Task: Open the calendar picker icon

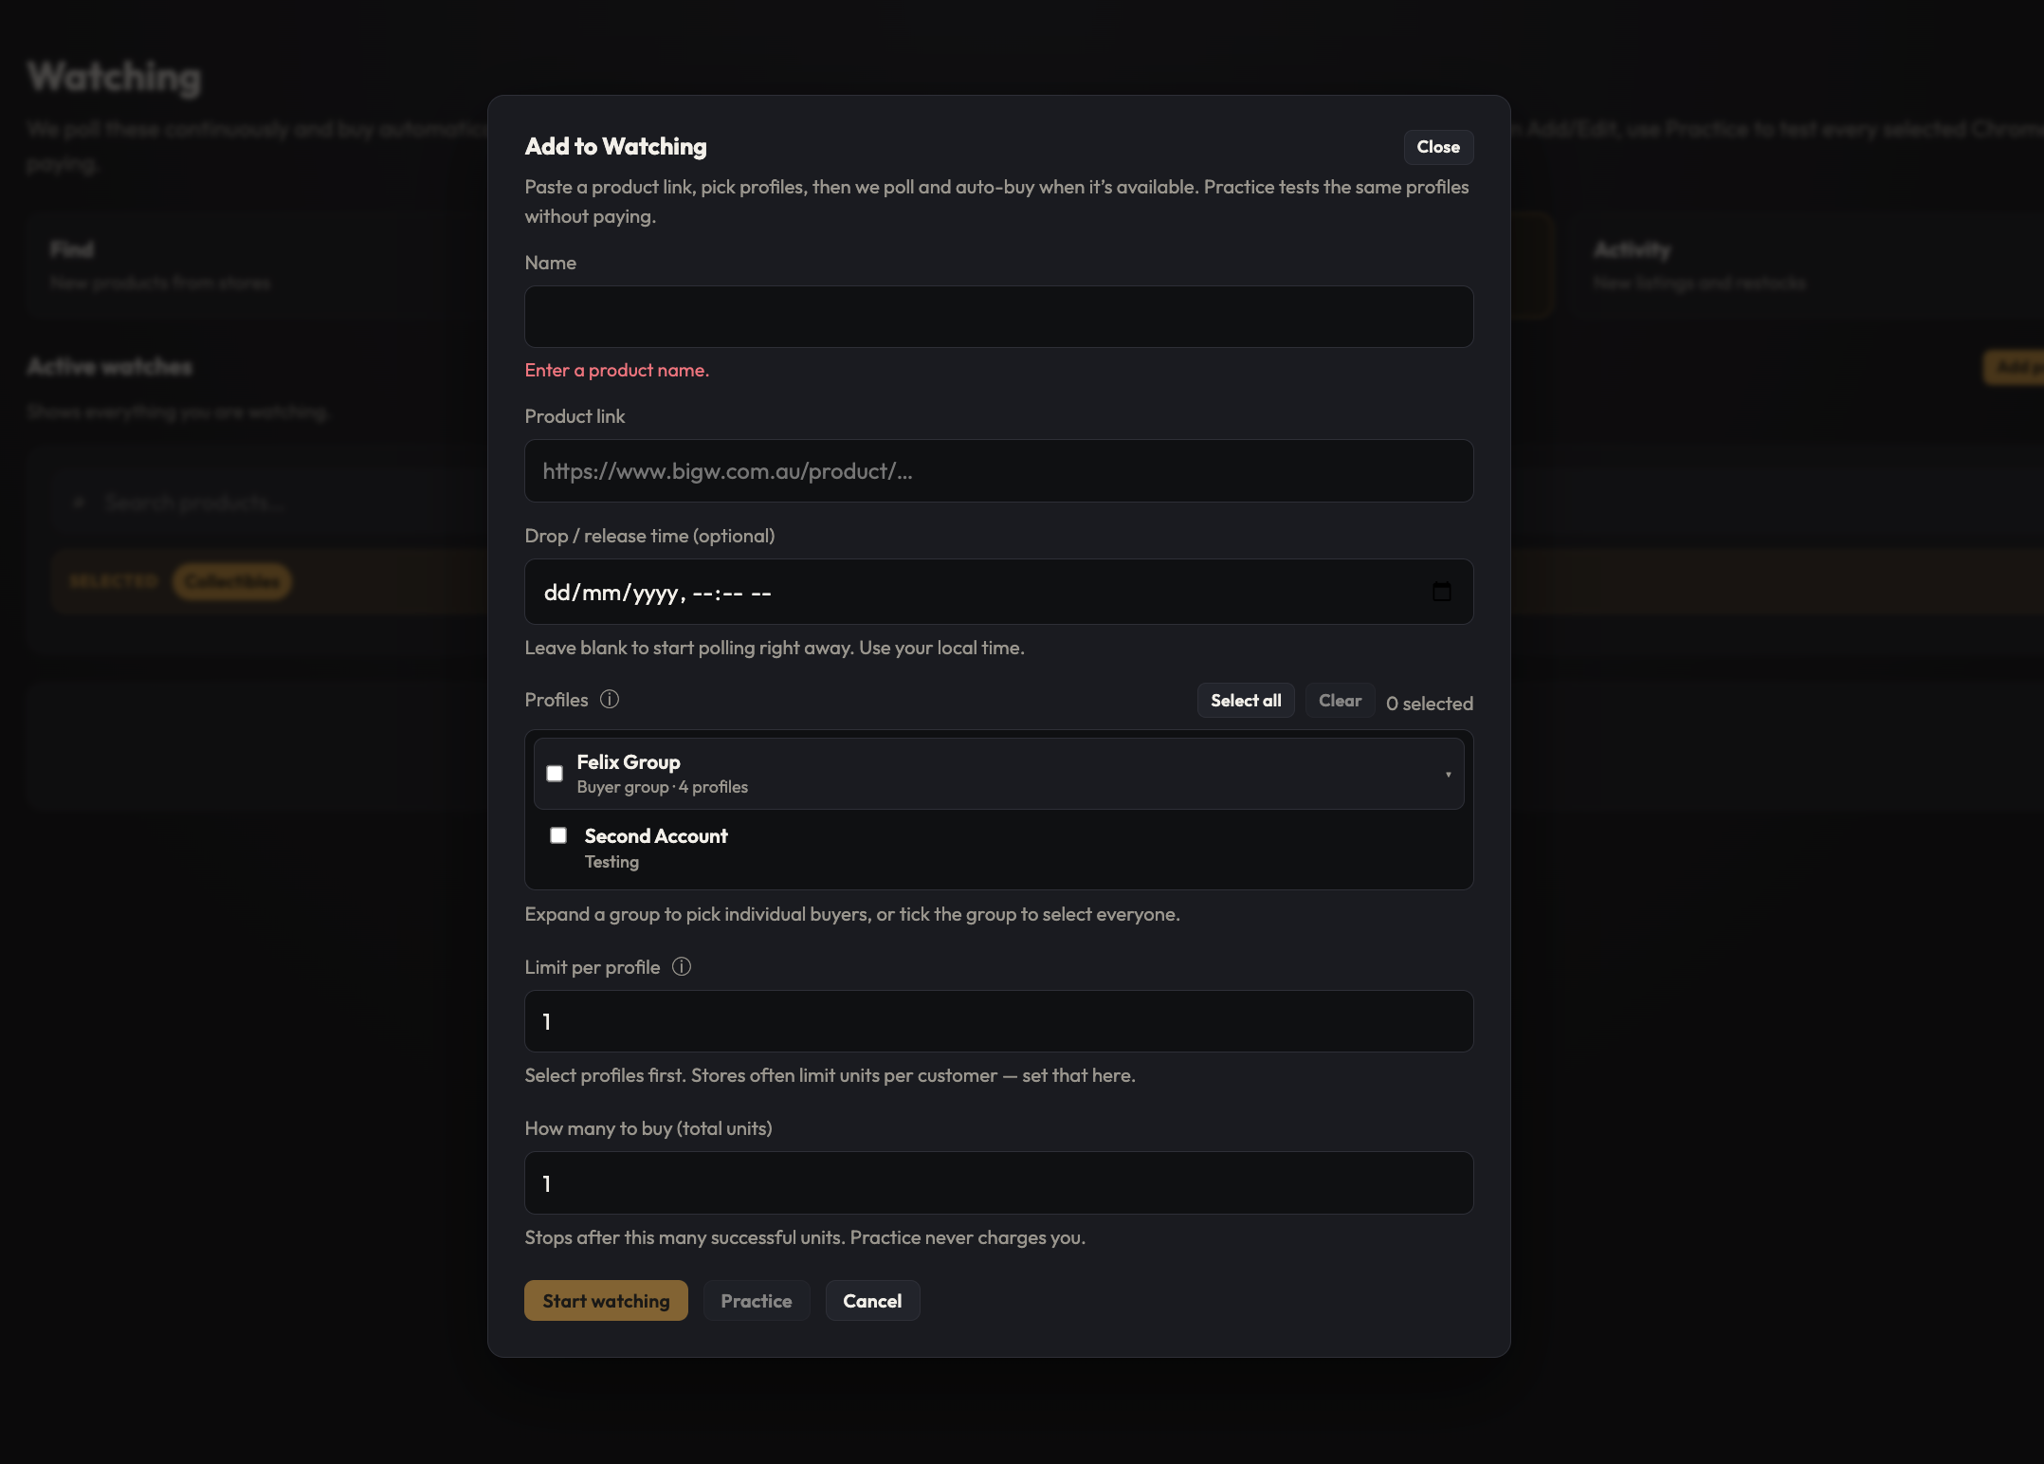Action: point(1441,592)
